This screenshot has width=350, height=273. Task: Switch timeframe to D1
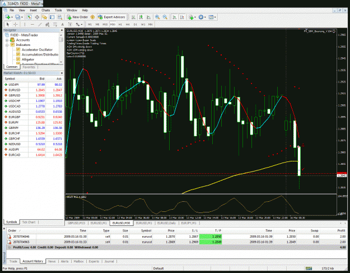136,24
